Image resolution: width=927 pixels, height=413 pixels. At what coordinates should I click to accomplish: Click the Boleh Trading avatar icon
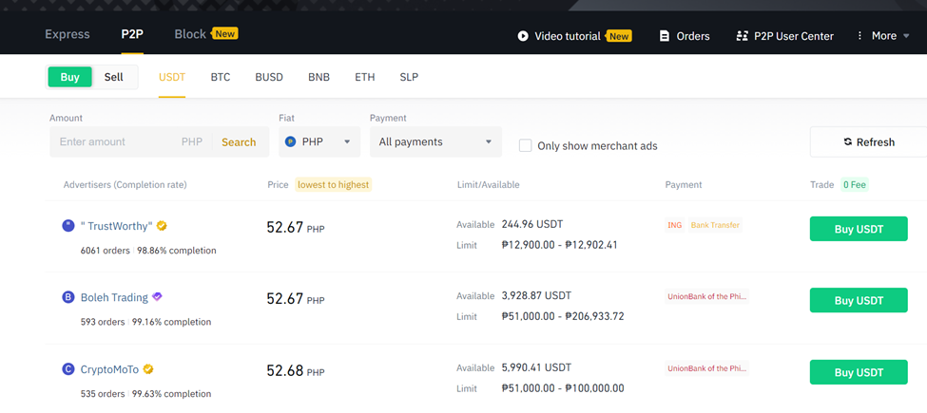coord(68,297)
